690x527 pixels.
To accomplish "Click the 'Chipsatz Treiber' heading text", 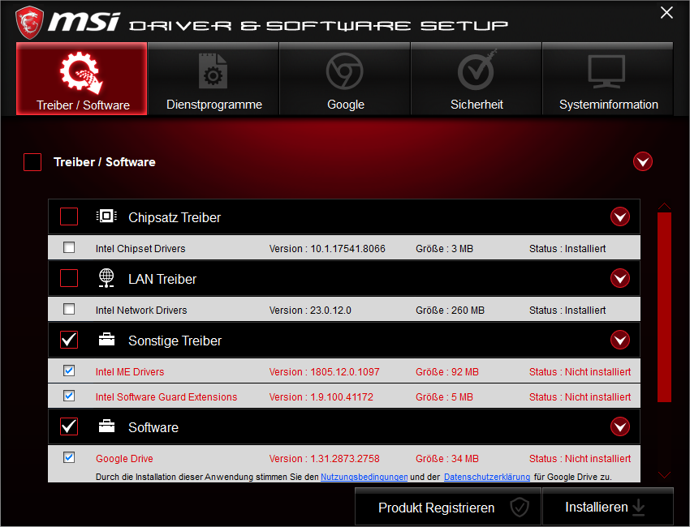I will 175,217.
